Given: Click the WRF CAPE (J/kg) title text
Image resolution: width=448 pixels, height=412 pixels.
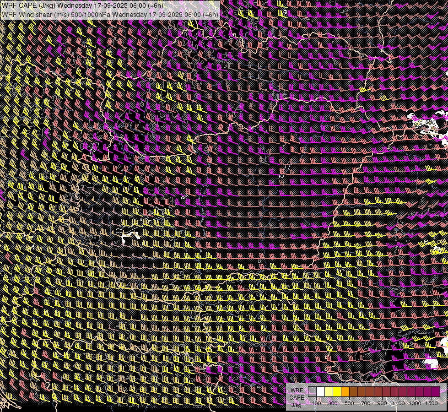Looking at the screenshot, I should [28, 5].
